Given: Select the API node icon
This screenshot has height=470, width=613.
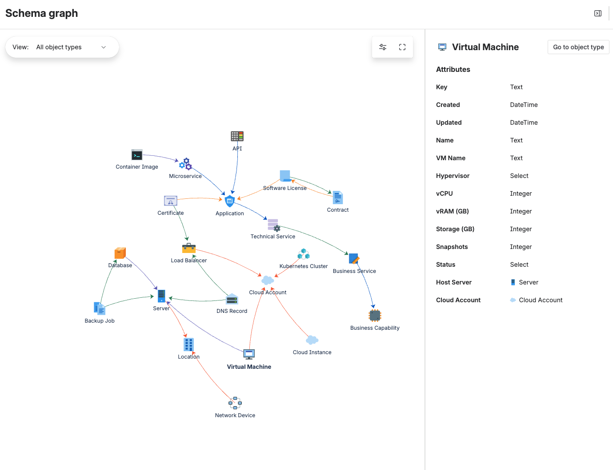Looking at the screenshot, I should click(237, 136).
